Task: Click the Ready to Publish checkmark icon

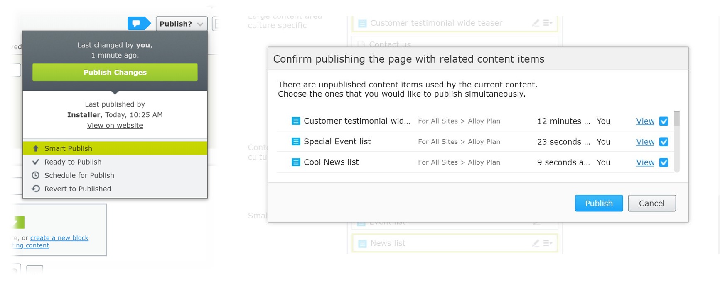Action: tap(36, 162)
